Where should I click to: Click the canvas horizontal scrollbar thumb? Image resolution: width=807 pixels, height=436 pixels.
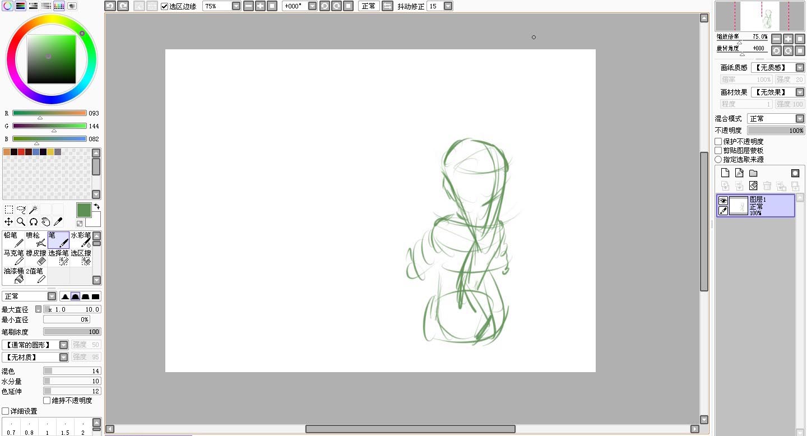tap(410, 429)
